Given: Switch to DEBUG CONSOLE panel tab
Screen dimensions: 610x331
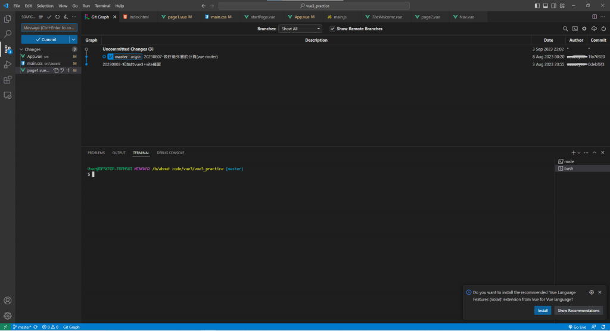Looking at the screenshot, I should [x=170, y=153].
